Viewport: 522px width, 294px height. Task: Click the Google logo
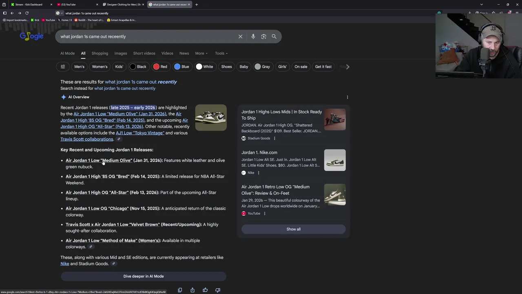click(x=31, y=36)
